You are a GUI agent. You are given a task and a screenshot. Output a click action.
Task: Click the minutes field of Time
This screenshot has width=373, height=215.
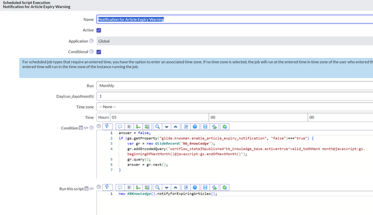(258, 117)
